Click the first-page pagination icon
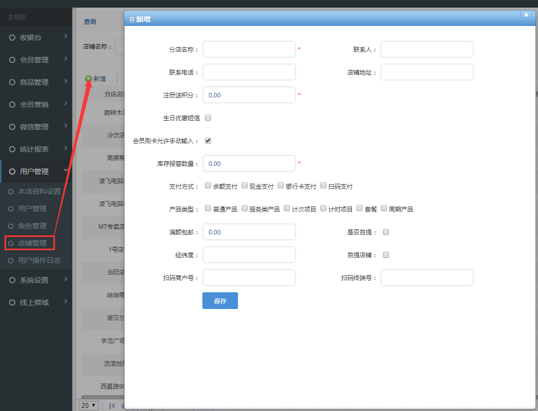 click(111, 406)
